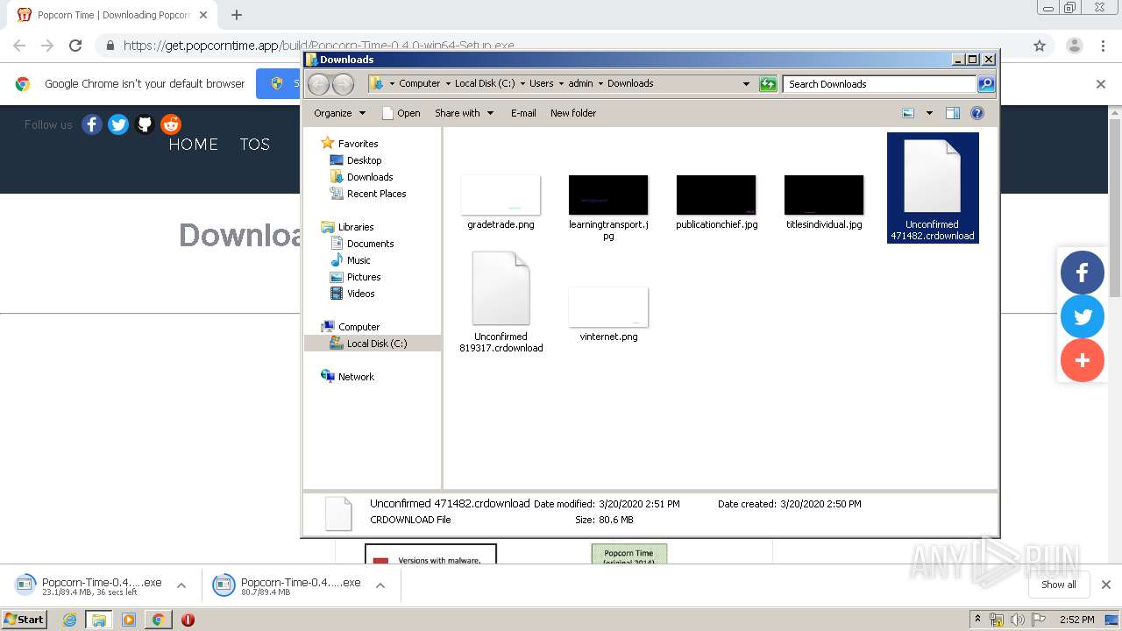The image size is (1122, 631).
Task: Click Open in the Explorer toolbar
Action: (401, 113)
